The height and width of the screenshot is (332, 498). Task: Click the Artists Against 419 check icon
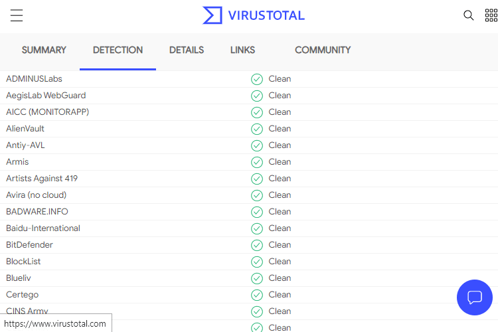coord(257,179)
